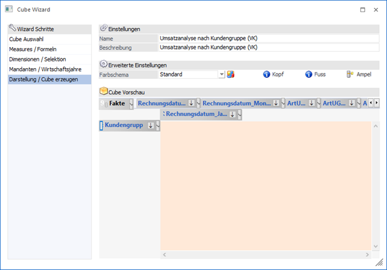387x270 pixels.
Task: Open the color scheme editor icon
Action: pos(230,75)
